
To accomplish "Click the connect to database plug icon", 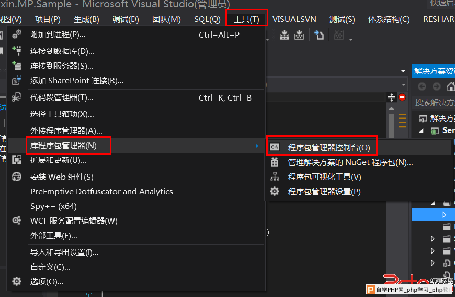I will [x=17, y=51].
